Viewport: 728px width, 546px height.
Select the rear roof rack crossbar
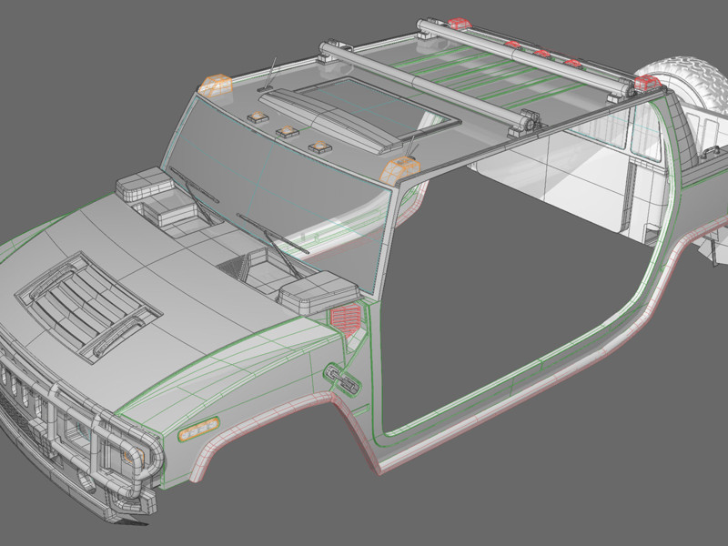point(528,54)
